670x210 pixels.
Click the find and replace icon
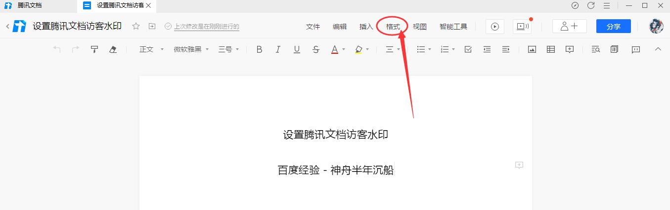(x=596, y=49)
